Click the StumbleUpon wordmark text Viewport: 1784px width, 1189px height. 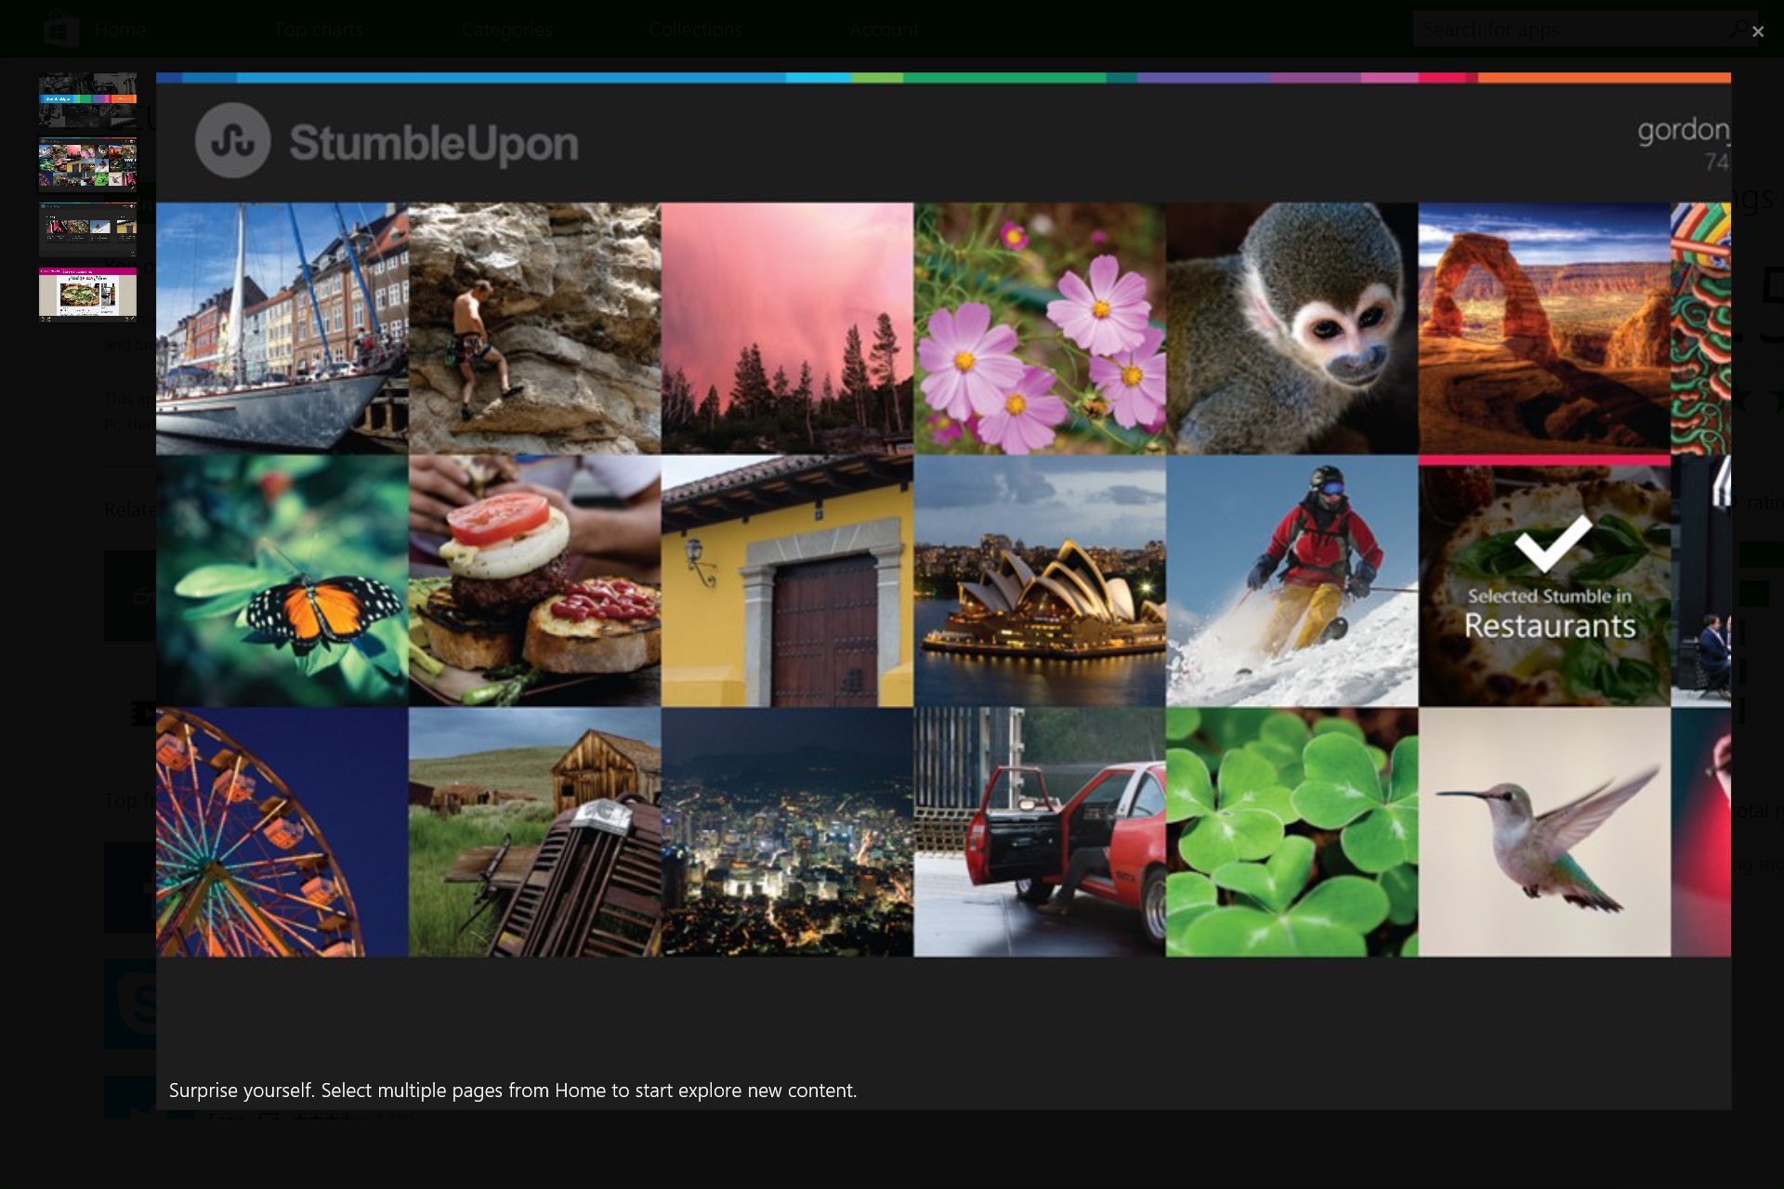(x=434, y=143)
